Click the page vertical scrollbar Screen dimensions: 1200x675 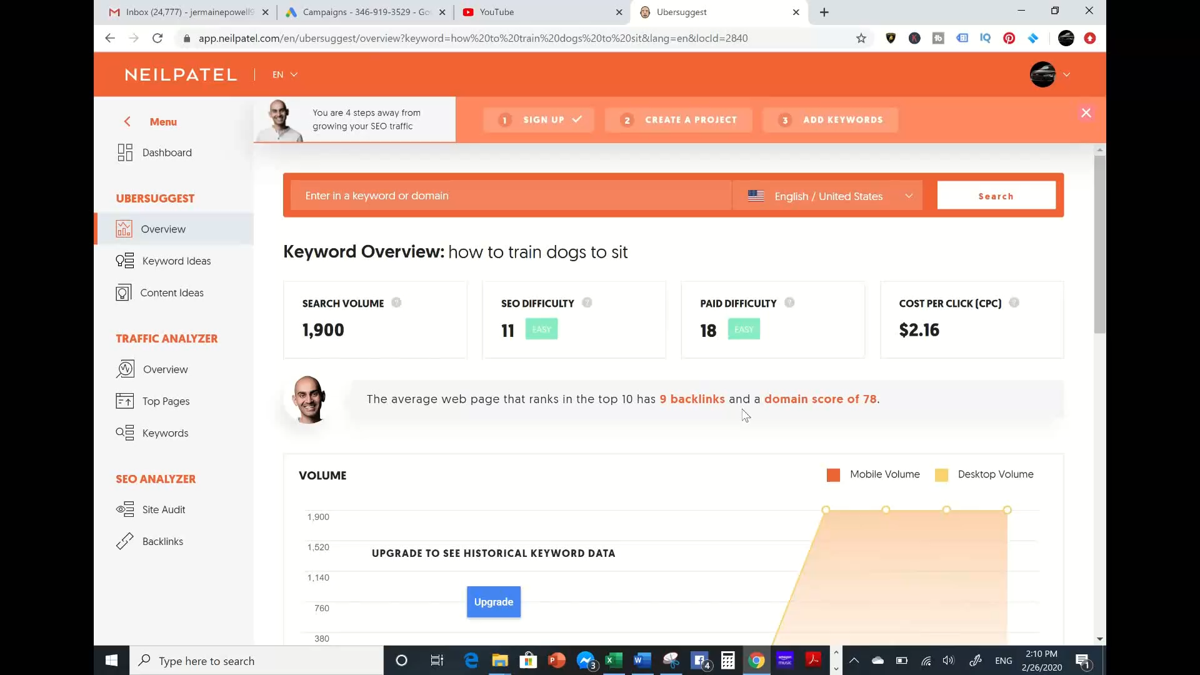(x=1100, y=244)
